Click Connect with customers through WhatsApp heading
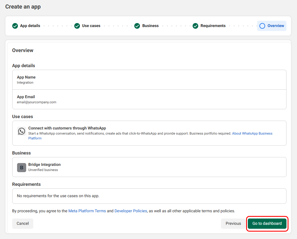This screenshot has width=297, height=239. (67, 128)
